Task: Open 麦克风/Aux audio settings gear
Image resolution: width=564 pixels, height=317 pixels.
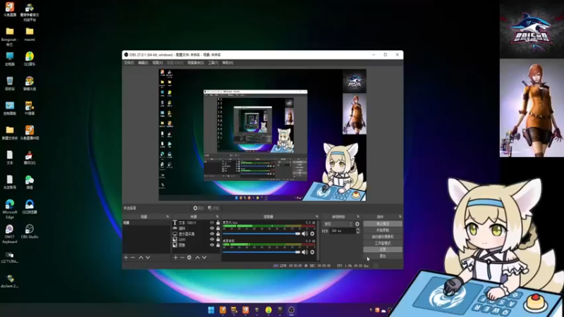Action: pos(312,234)
